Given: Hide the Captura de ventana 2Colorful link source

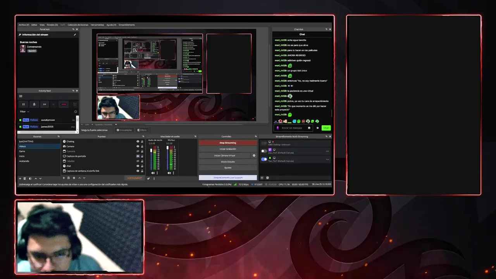Looking at the screenshot, I should point(138,171).
